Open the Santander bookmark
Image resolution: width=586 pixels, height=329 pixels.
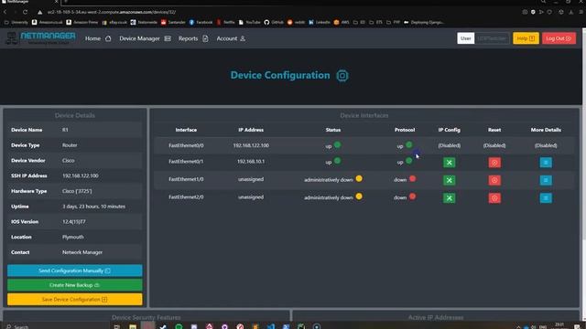[x=173, y=22]
